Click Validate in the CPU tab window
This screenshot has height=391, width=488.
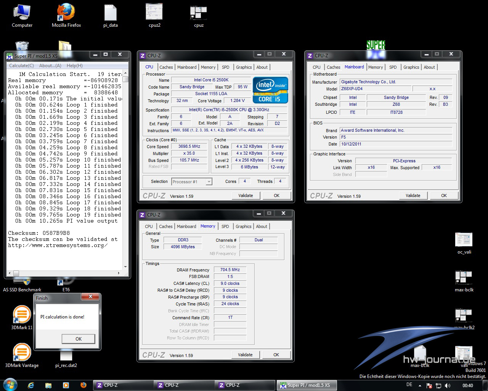(x=246, y=195)
